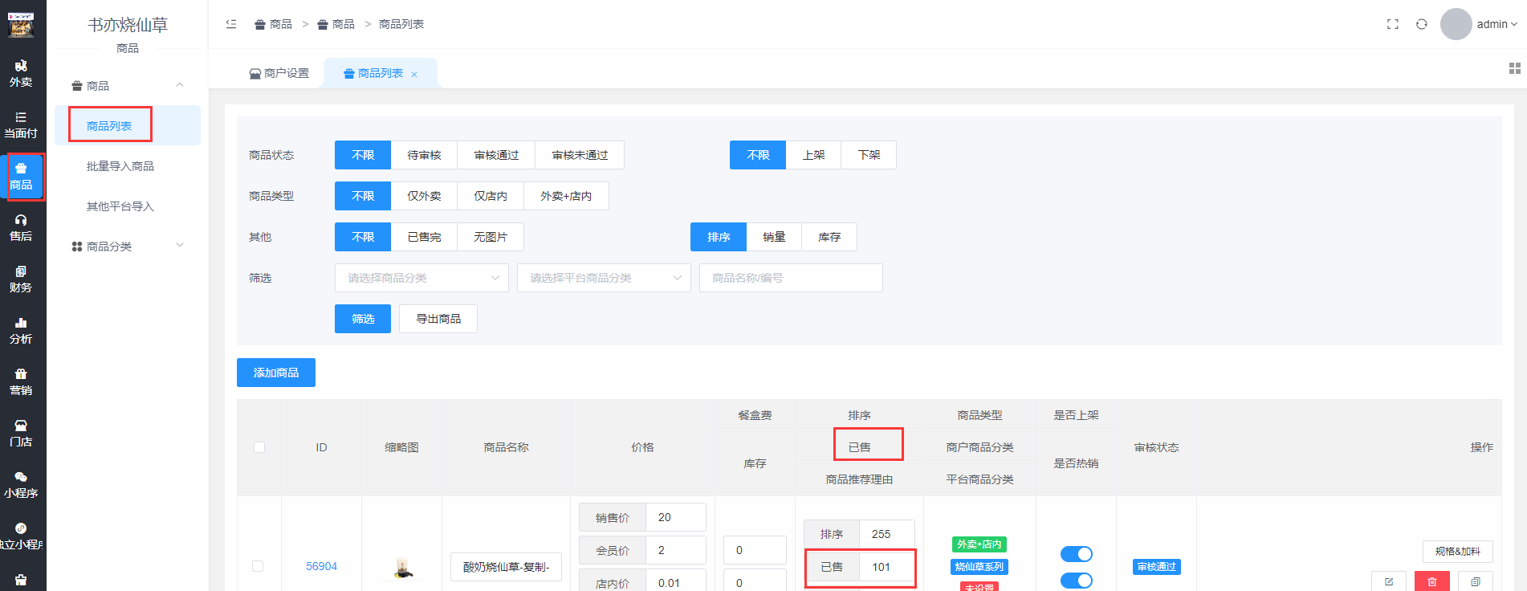Open product ID 56904 link
This screenshot has width=1527, height=591.
point(321,566)
